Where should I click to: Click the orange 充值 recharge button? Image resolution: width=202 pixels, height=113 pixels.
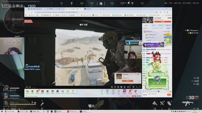[134, 96]
